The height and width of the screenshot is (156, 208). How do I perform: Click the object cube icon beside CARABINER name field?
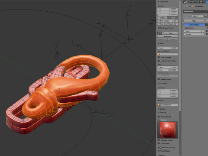(159, 105)
